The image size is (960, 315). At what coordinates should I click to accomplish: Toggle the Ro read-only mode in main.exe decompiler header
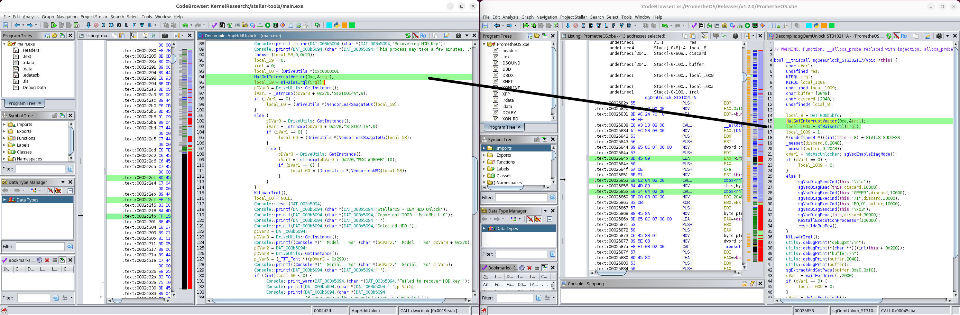pos(423,35)
